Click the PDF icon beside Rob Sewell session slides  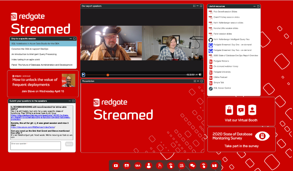211,12
